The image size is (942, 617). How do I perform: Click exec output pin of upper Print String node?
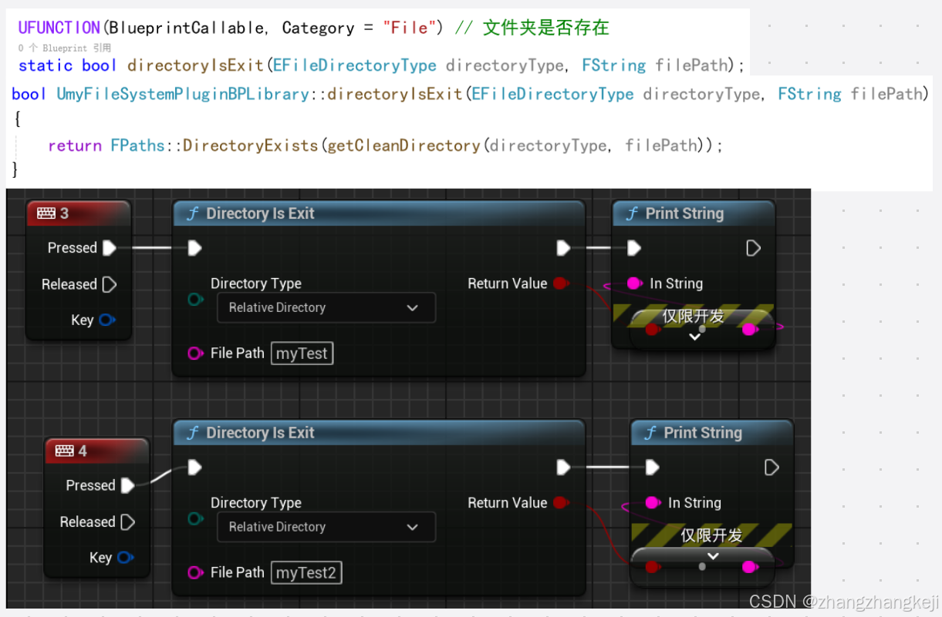pyautogui.click(x=754, y=247)
